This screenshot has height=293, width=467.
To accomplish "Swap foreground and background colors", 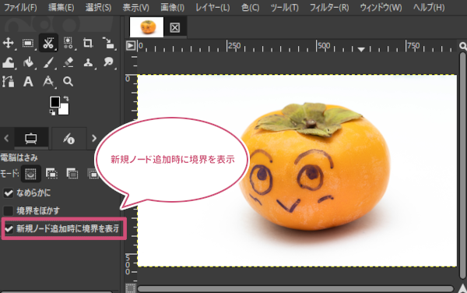I will (x=66, y=98).
